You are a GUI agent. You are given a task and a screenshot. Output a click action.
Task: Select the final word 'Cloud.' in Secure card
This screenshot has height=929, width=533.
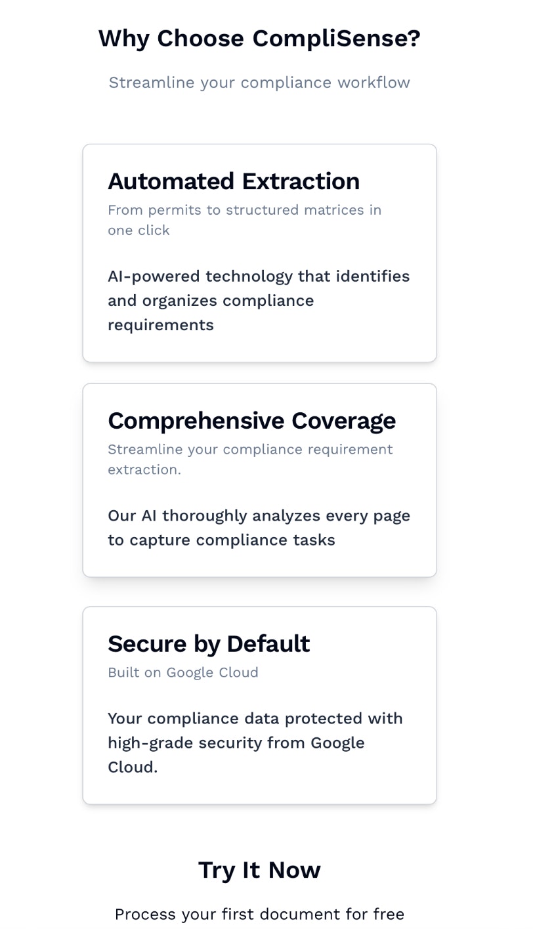tap(133, 767)
